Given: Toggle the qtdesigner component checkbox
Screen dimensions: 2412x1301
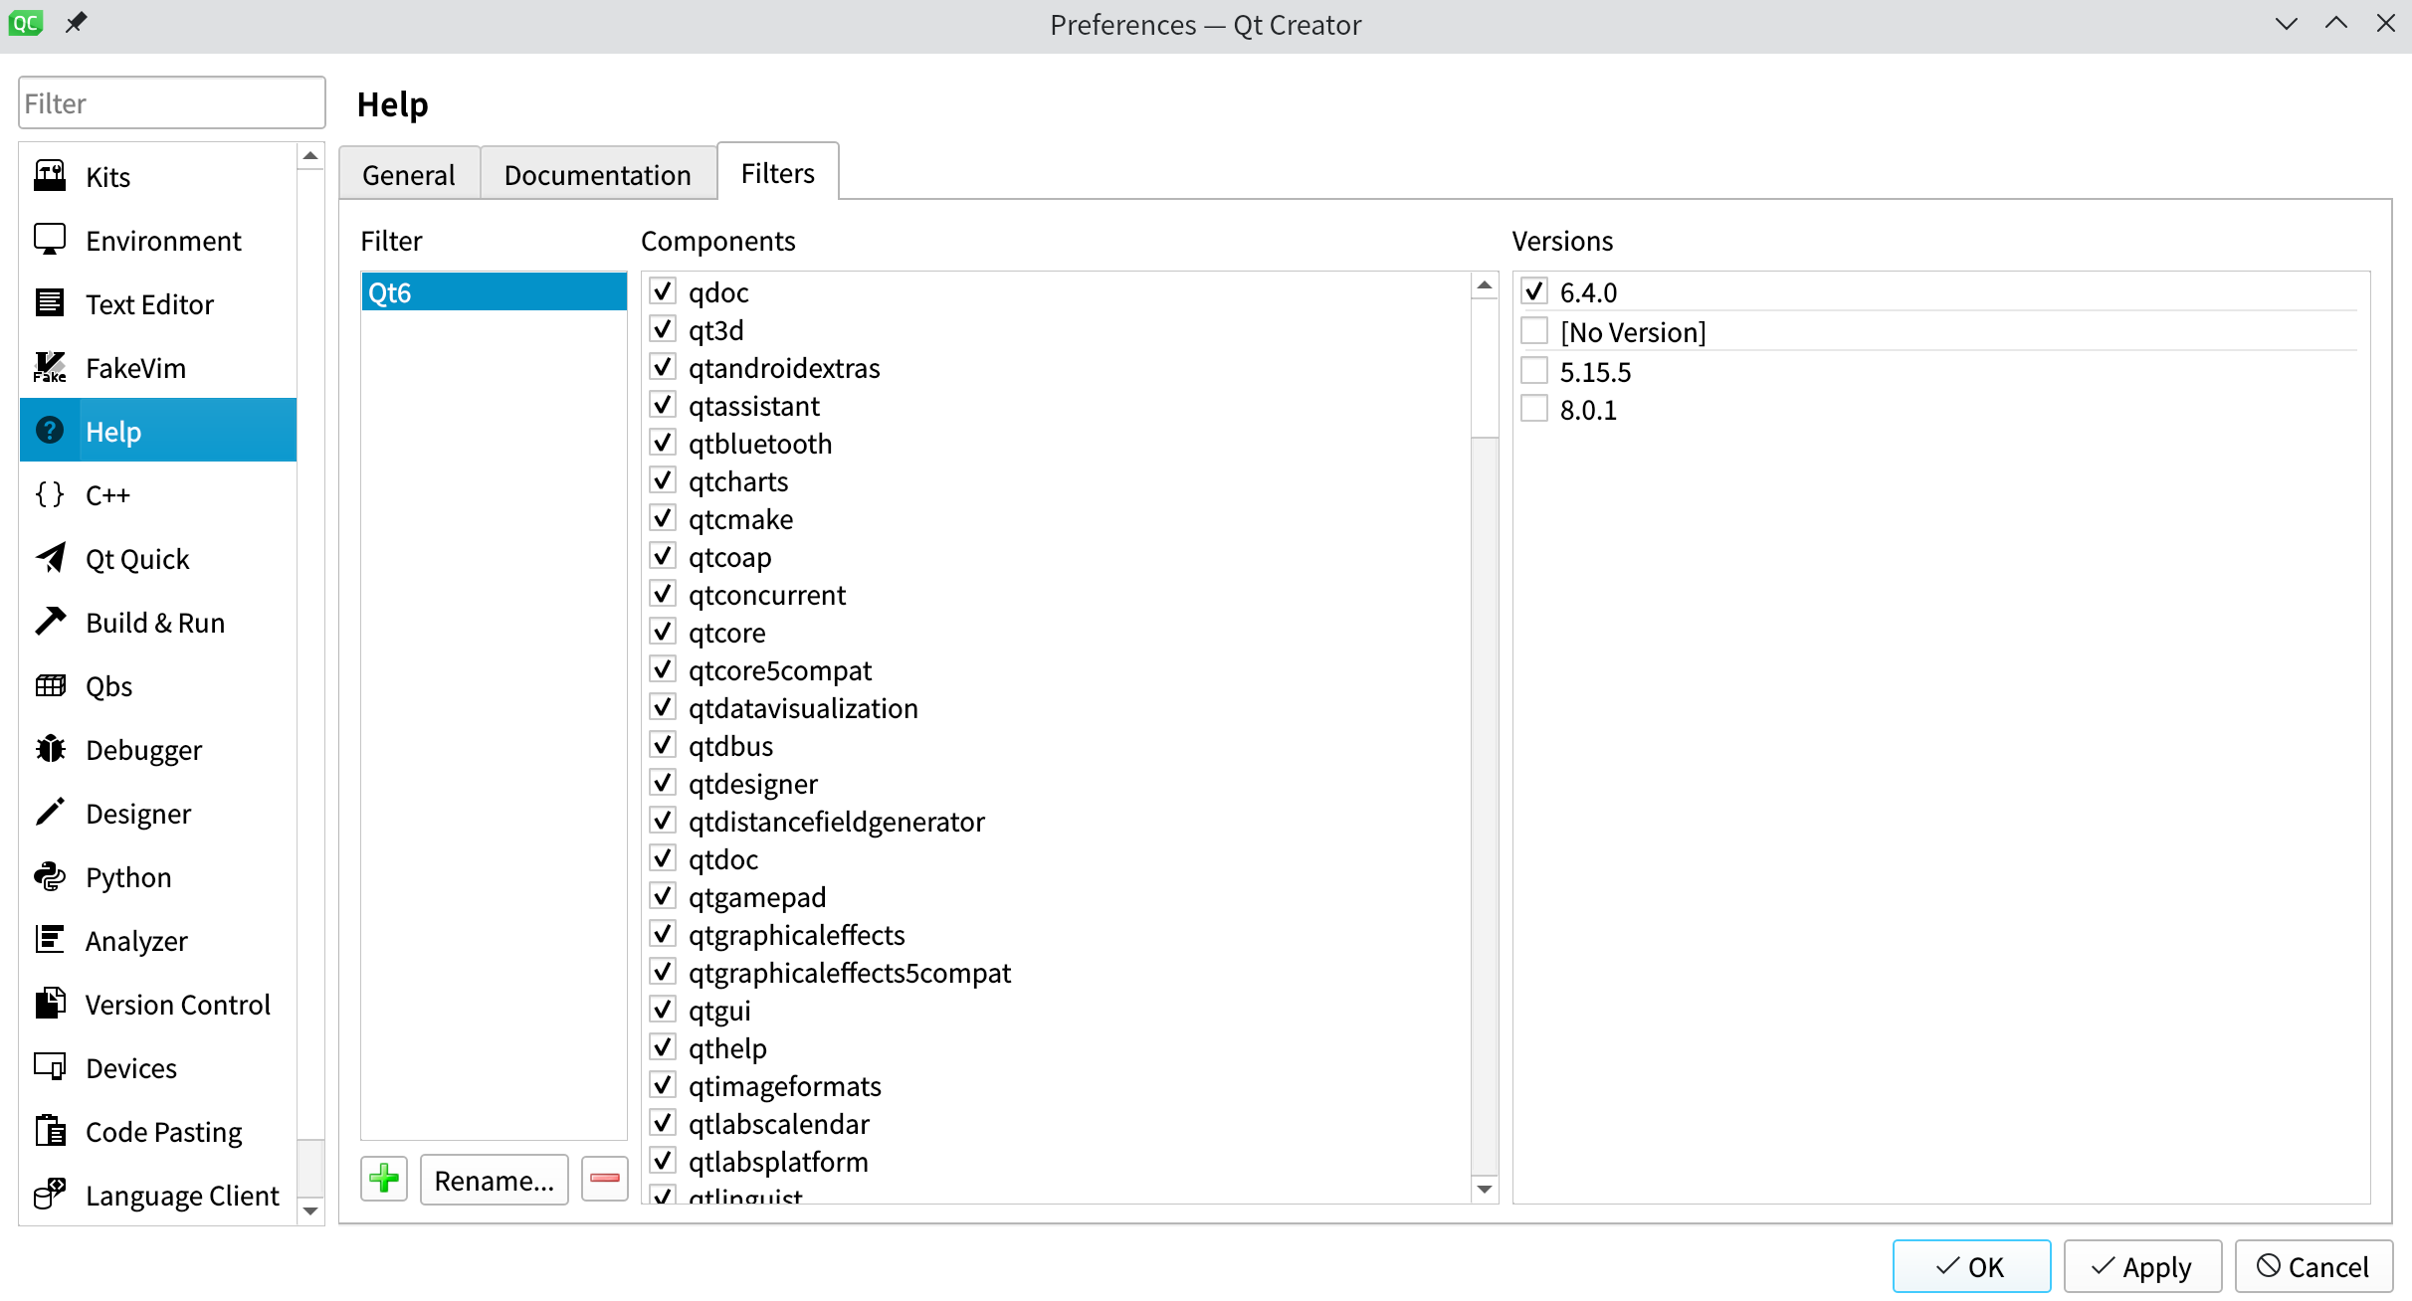Looking at the screenshot, I should pyautogui.click(x=663, y=783).
